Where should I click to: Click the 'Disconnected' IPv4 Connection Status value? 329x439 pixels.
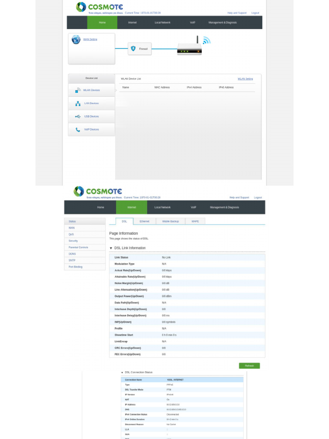(173, 415)
